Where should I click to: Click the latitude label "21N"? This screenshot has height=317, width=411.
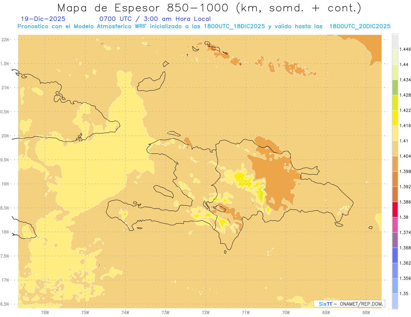click(x=5, y=88)
